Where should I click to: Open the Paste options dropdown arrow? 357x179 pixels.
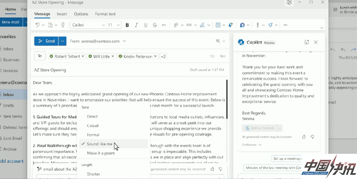point(56,25)
